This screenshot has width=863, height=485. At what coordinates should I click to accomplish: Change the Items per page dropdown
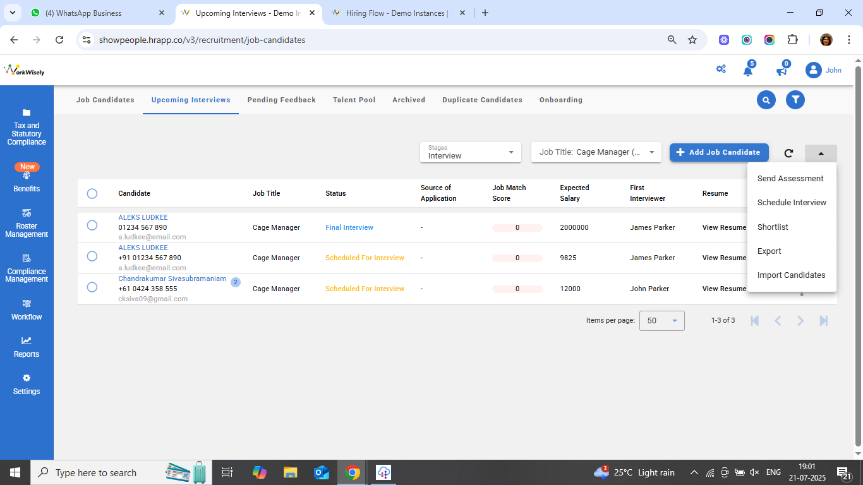[x=661, y=321]
